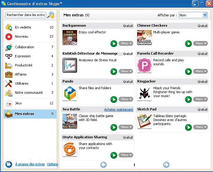Open the Utilitaires hammer icon

[x=9, y=83]
